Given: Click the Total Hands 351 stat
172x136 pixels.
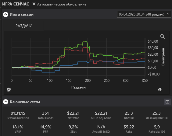Looking at the screenshot, I should 45,115.
